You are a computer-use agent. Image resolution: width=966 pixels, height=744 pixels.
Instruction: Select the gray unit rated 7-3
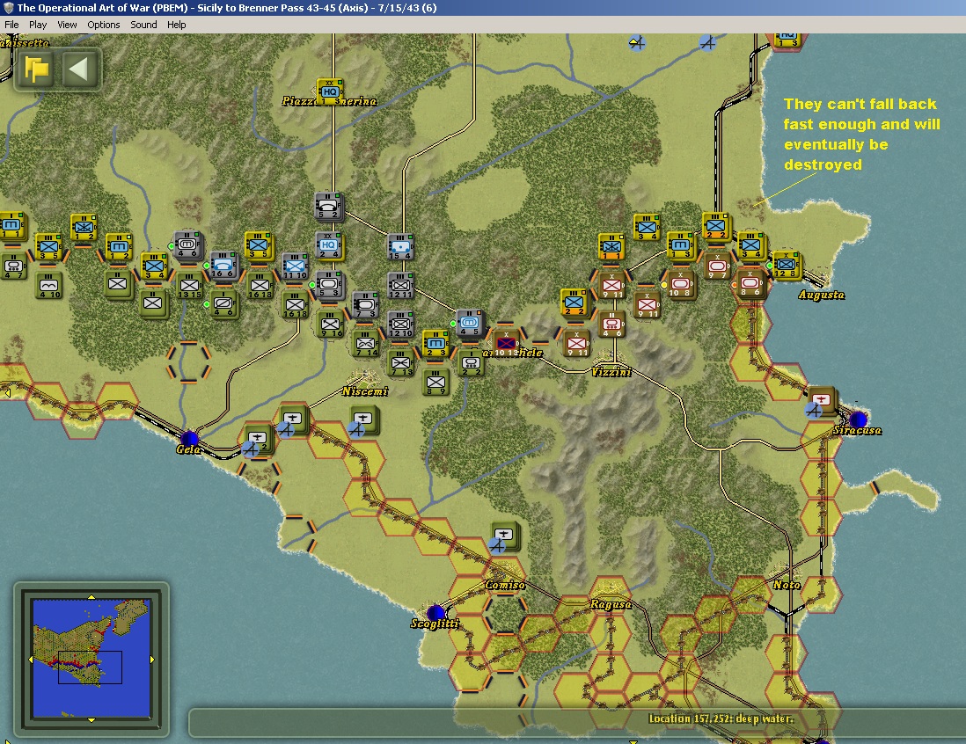[x=365, y=305]
